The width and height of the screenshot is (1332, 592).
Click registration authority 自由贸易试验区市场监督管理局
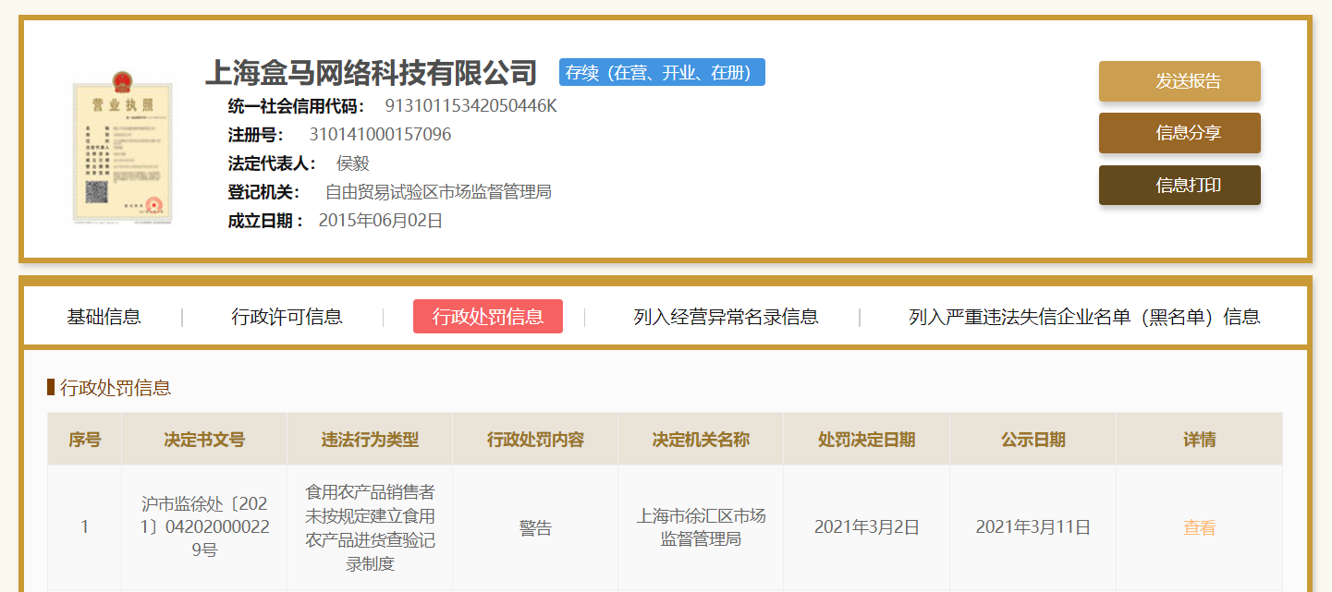(x=438, y=192)
